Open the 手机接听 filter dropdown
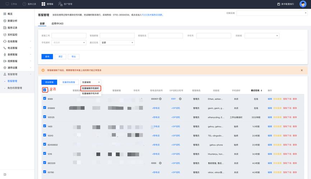 click(69, 43)
